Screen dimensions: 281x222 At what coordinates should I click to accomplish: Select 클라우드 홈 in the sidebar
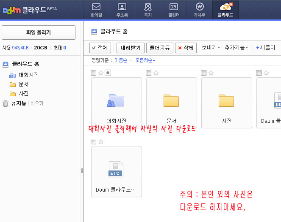tap(25, 64)
